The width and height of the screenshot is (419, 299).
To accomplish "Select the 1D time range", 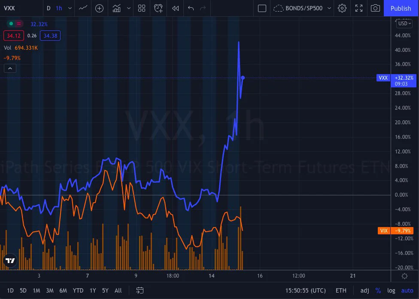I will 10,290.
